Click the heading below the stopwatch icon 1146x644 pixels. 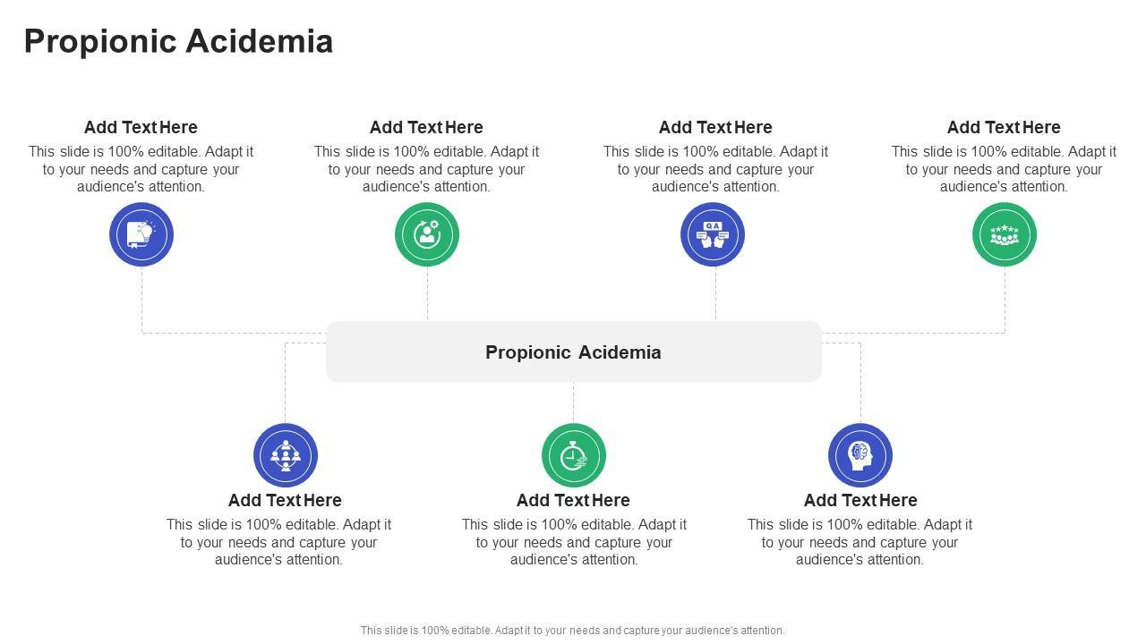[573, 500]
